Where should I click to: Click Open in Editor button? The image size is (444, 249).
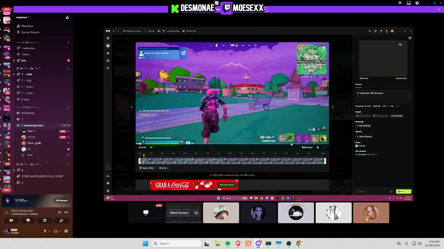pyautogui.click(x=147, y=168)
